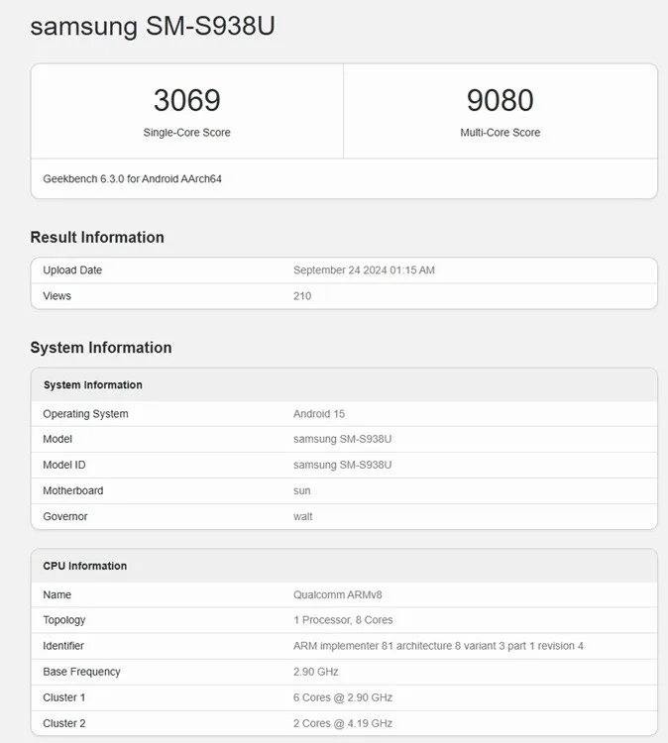
Task: Click the Topology value 1 Processor, 8 Cores
Action: [x=343, y=620]
